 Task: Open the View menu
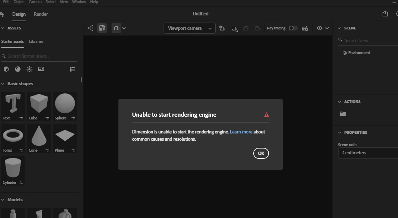pyautogui.click(x=64, y=2)
